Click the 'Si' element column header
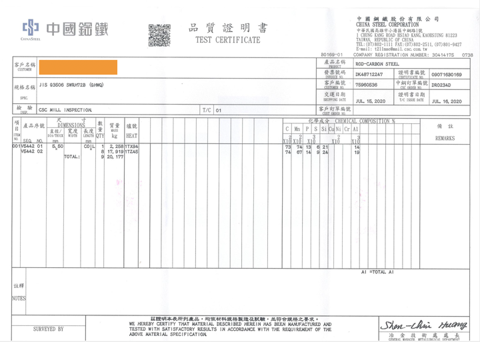The image size is (480, 342). 324,129
